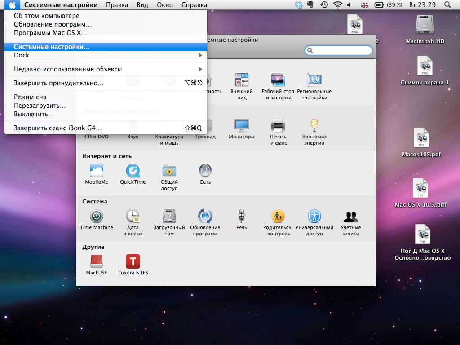Choose Завершить сеанс iBook G4…
Viewport: 460px width, 345px height.
pyautogui.click(x=106, y=128)
